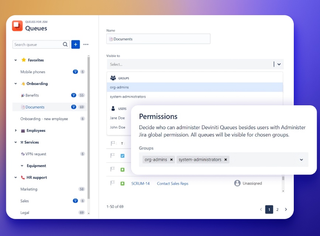Screen dimensions: 320x236
Task: Select Marketing under HR support
Action: pyautogui.click(x=29, y=189)
